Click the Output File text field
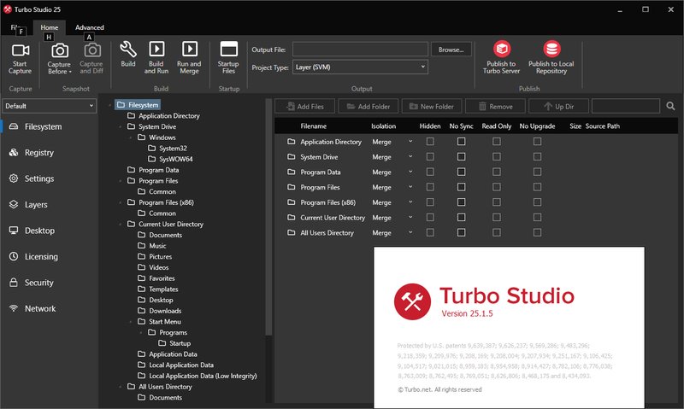The image size is (684, 409). point(360,50)
